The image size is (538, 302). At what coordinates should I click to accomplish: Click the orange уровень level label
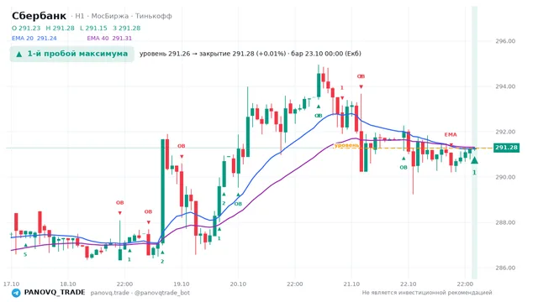[x=347, y=145]
